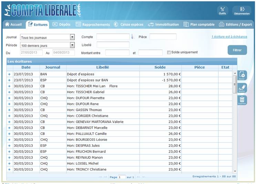Expand the FRUCHON Bernard row
The height and width of the screenshot is (184, 256).
[9, 152]
